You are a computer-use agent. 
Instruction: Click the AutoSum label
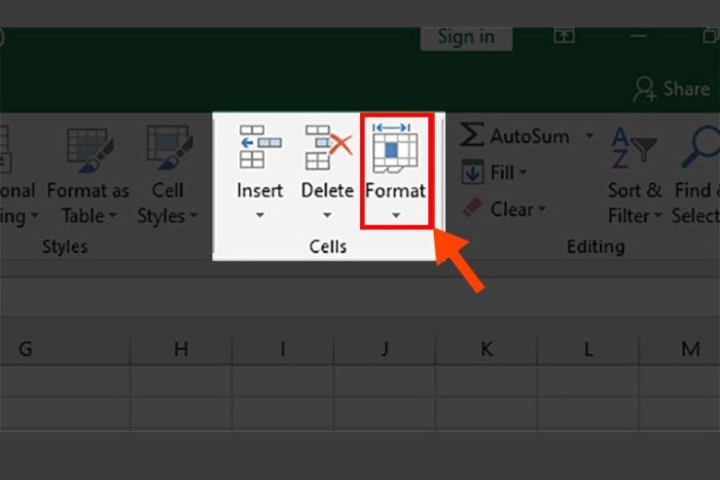point(530,136)
